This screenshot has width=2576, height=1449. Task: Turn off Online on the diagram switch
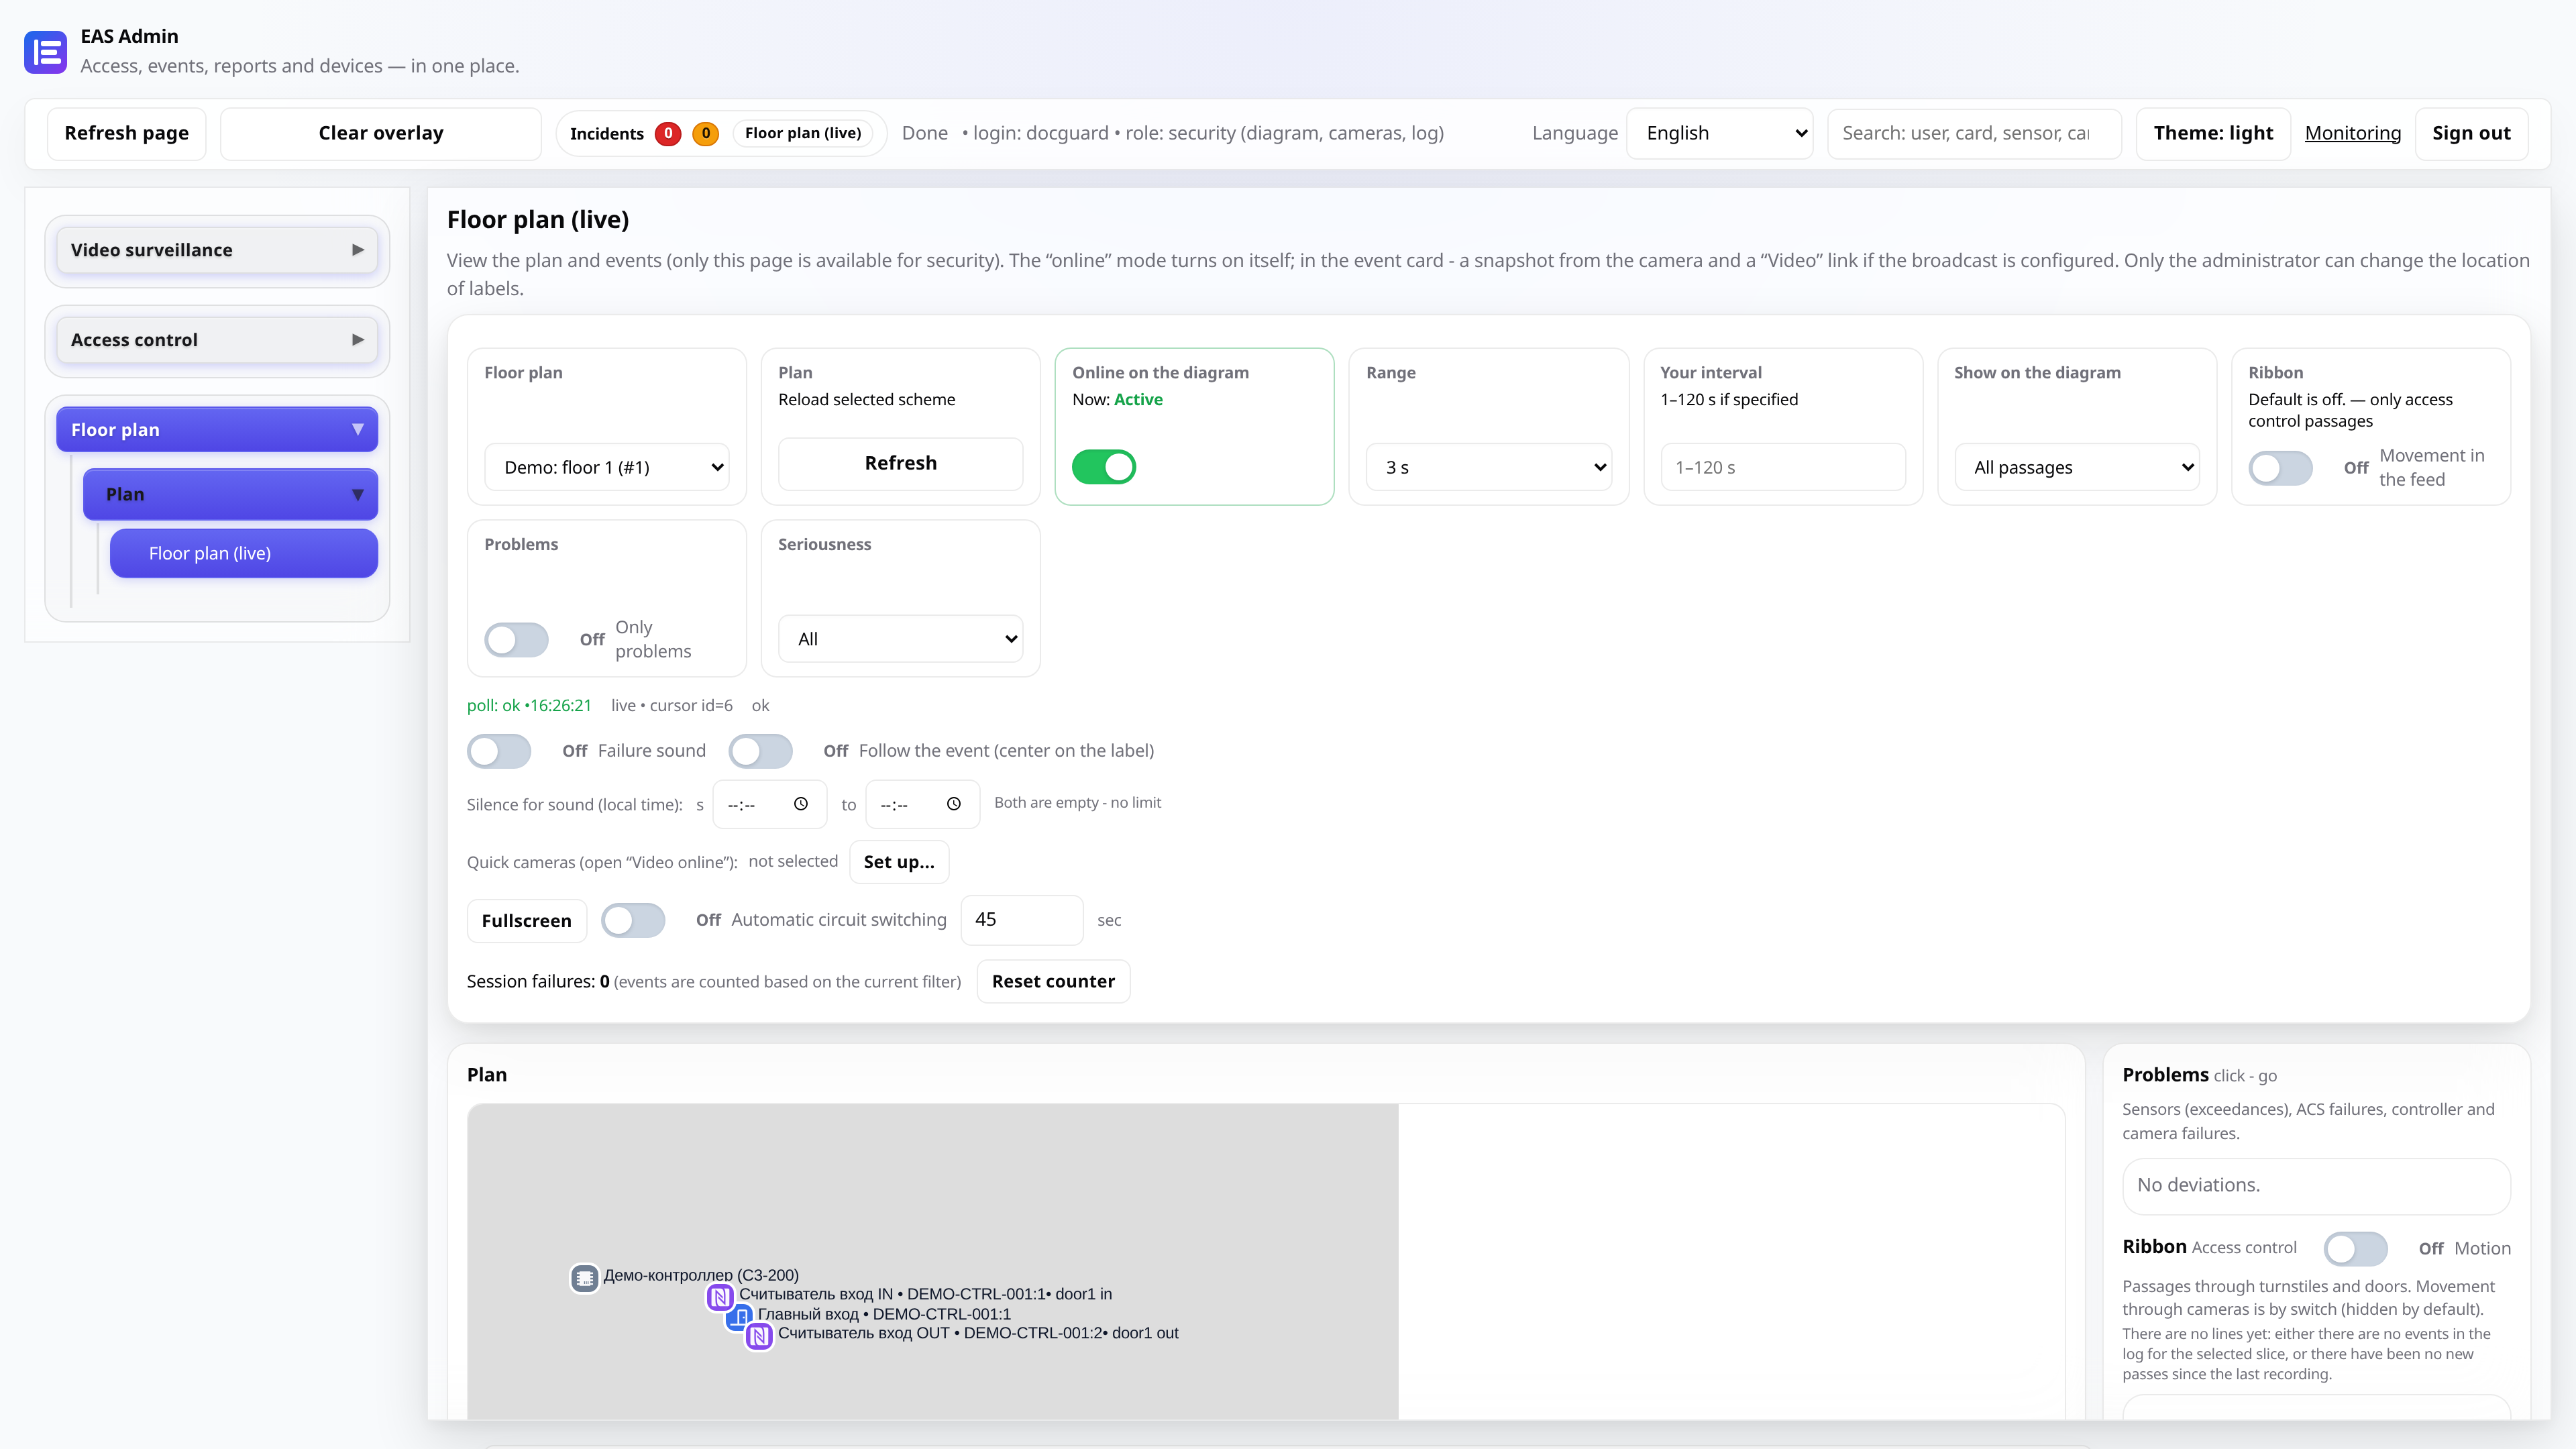click(x=1104, y=466)
